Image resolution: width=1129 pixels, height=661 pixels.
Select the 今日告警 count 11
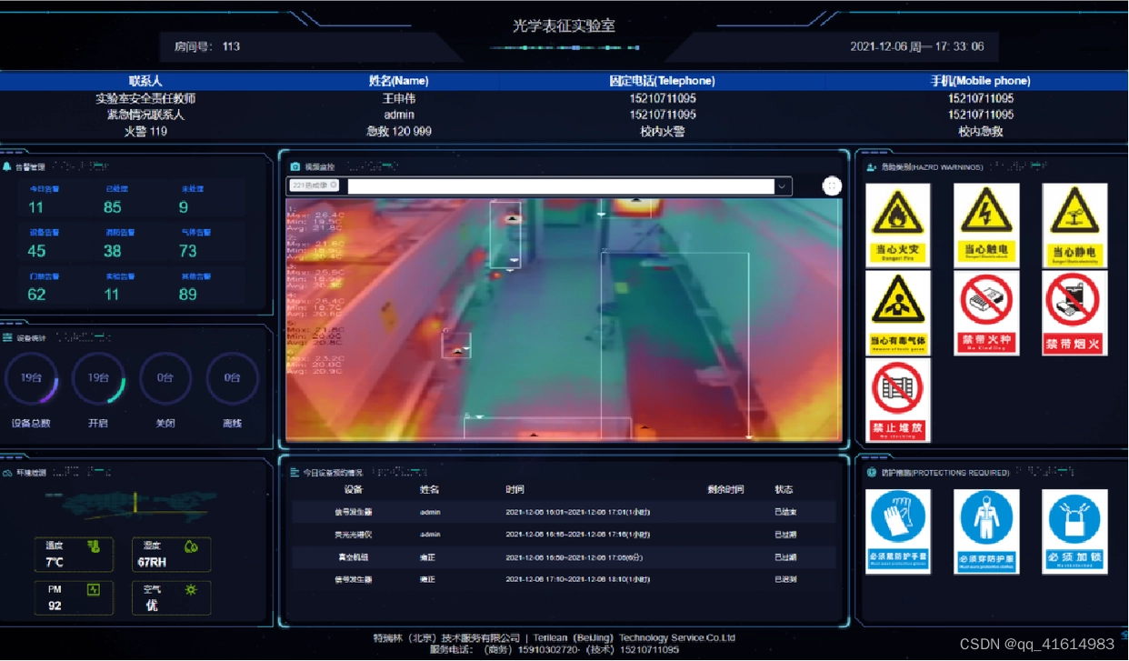pyautogui.click(x=35, y=207)
